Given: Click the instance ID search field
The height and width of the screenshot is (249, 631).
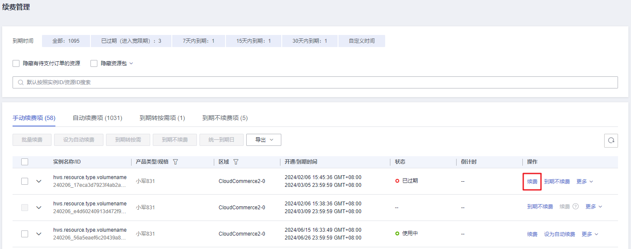Looking at the screenshot, I should click(x=315, y=82).
